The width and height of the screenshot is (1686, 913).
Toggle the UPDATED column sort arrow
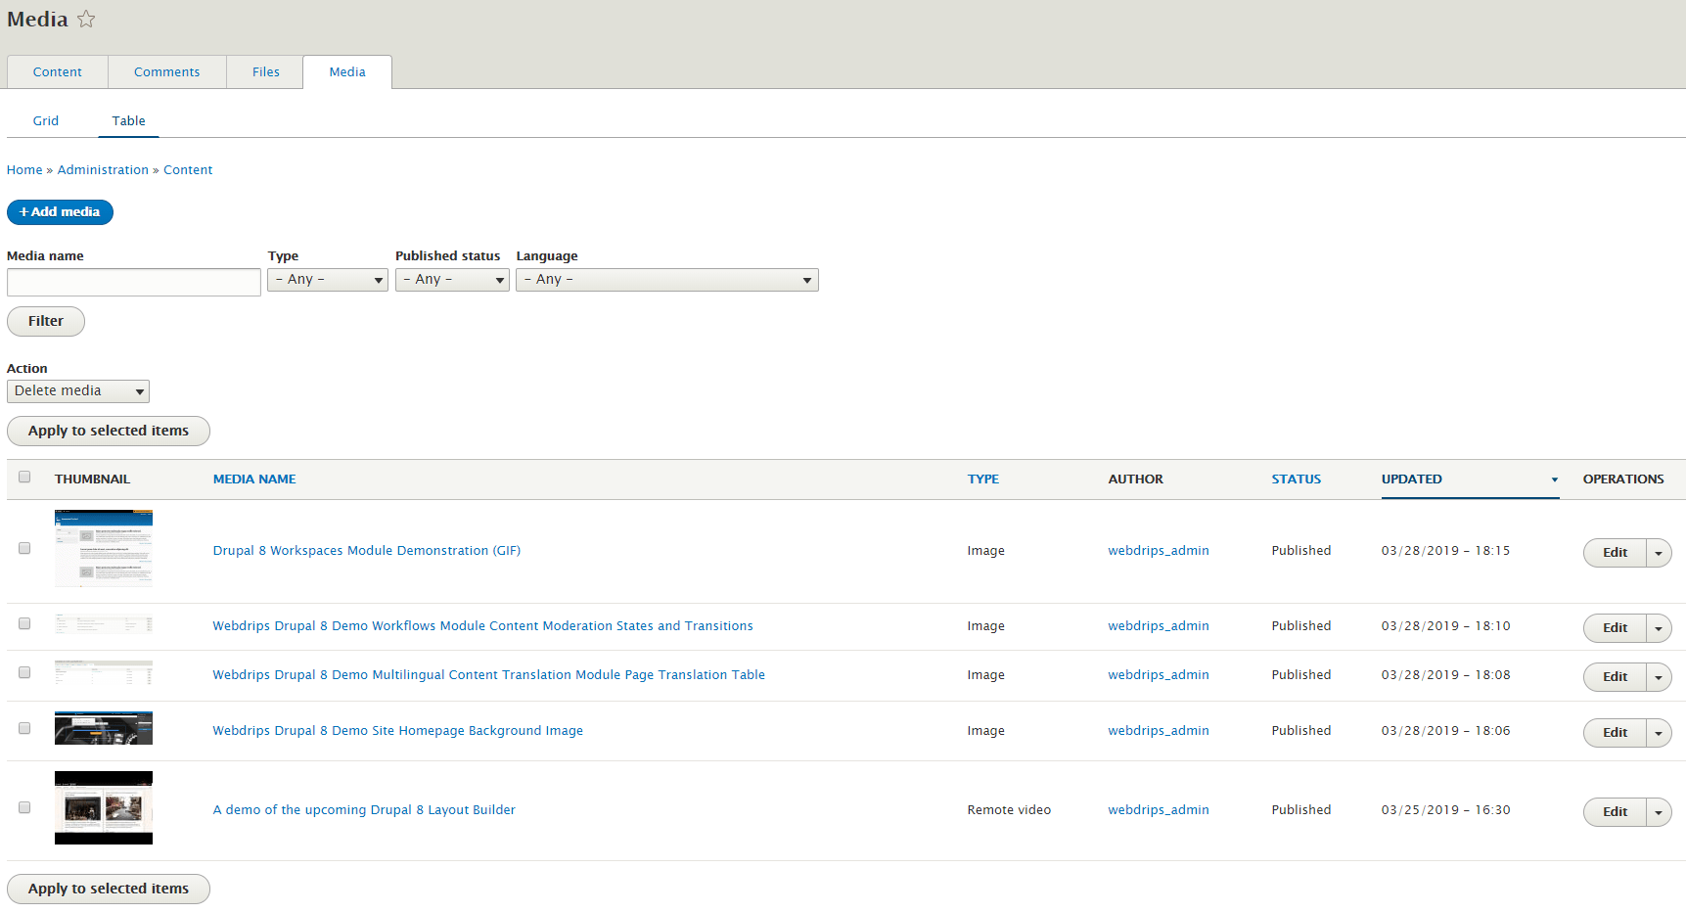click(1555, 479)
